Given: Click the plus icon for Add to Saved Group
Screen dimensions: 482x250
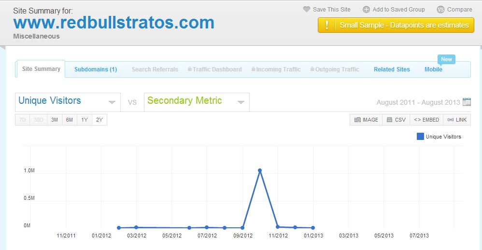Looking at the screenshot, I should (x=366, y=10).
